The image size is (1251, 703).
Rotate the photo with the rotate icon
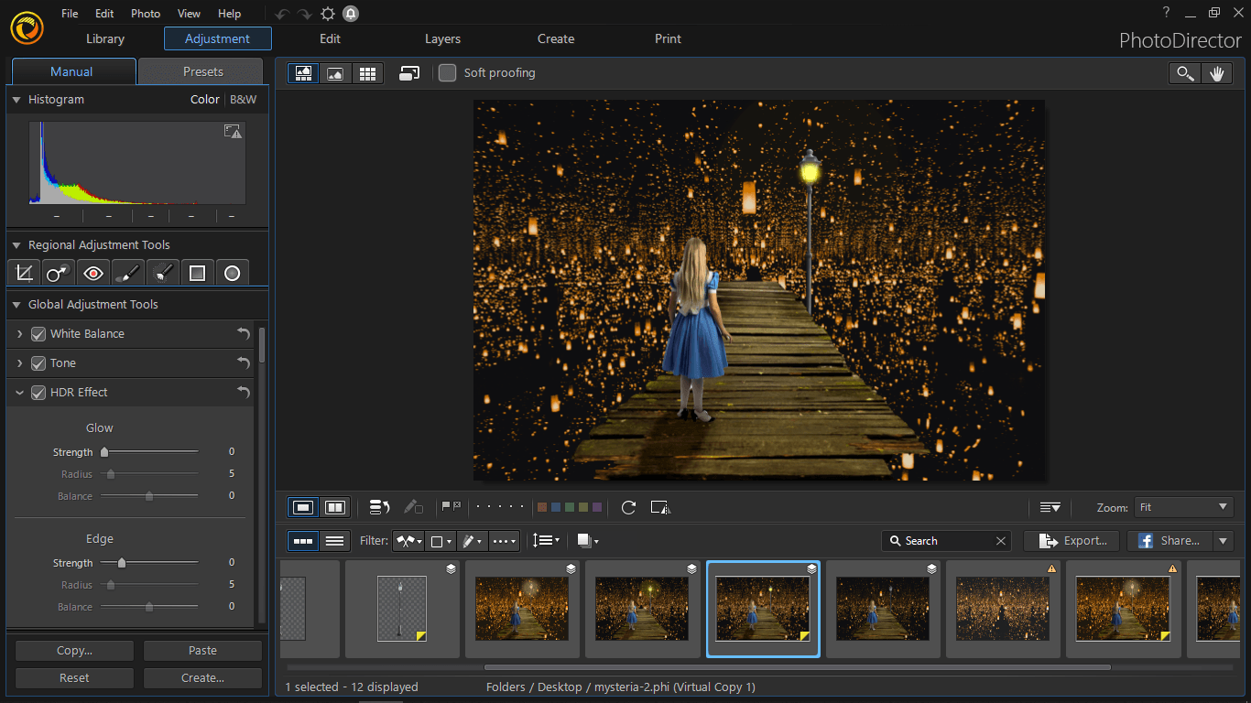pyautogui.click(x=628, y=507)
